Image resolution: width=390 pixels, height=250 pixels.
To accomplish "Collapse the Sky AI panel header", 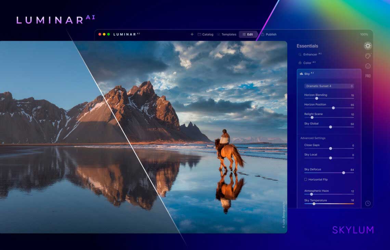I will pos(329,74).
